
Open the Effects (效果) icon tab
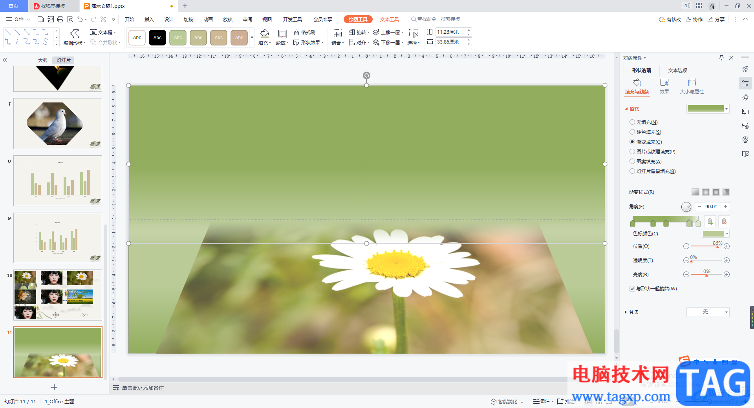point(664,86)
